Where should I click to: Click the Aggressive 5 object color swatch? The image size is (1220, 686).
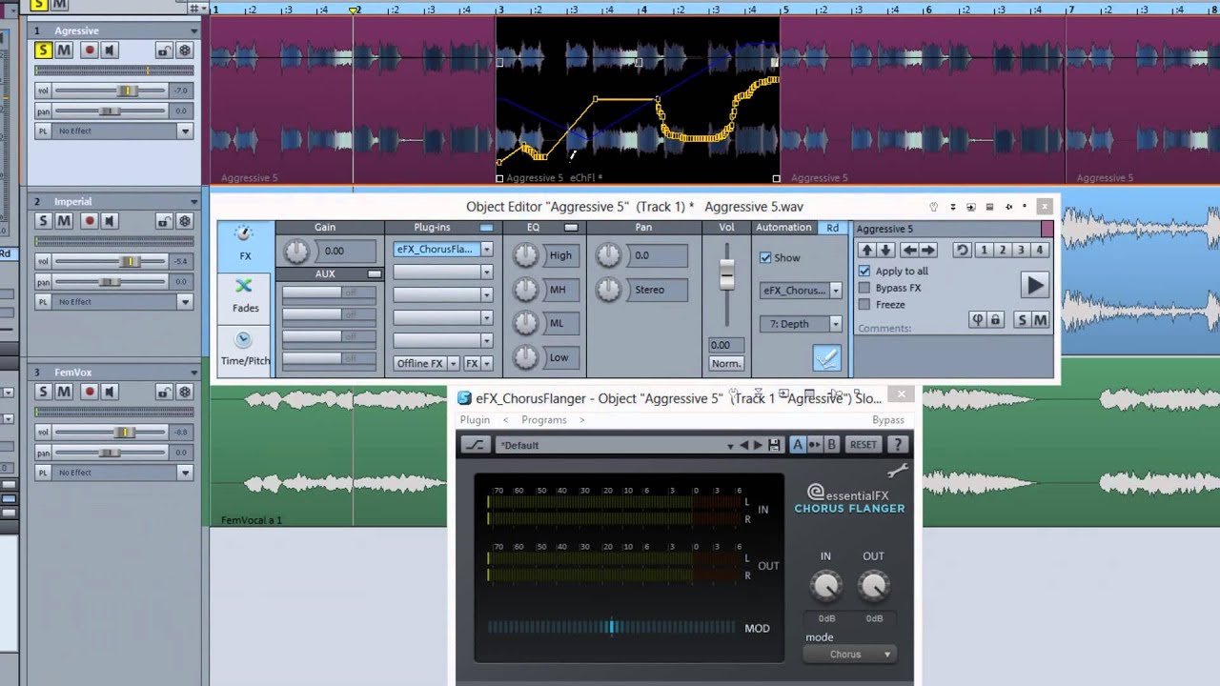1047,229
